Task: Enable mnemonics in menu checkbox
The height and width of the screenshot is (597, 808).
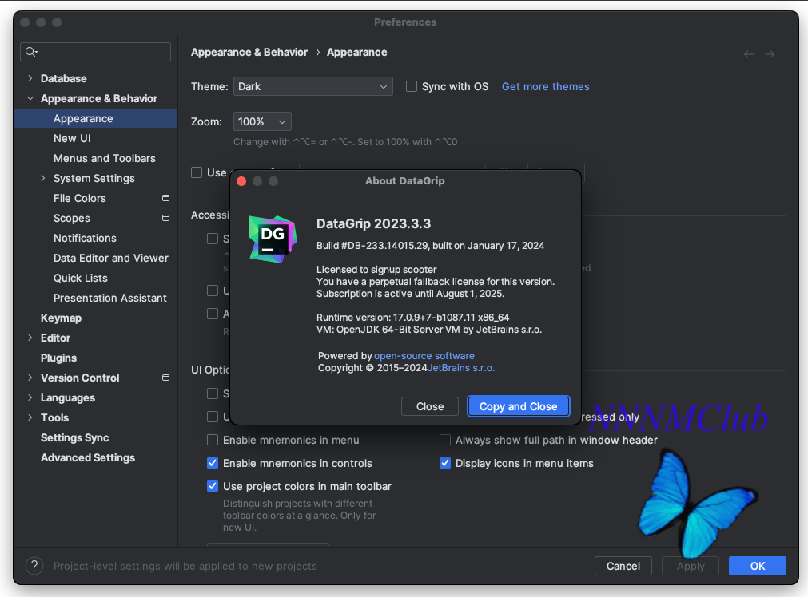Action: (213, 440)
